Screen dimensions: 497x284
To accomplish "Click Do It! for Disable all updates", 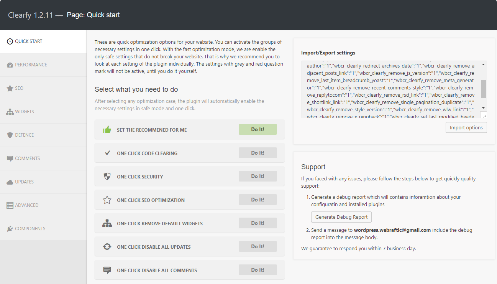I will pos(258,246).
